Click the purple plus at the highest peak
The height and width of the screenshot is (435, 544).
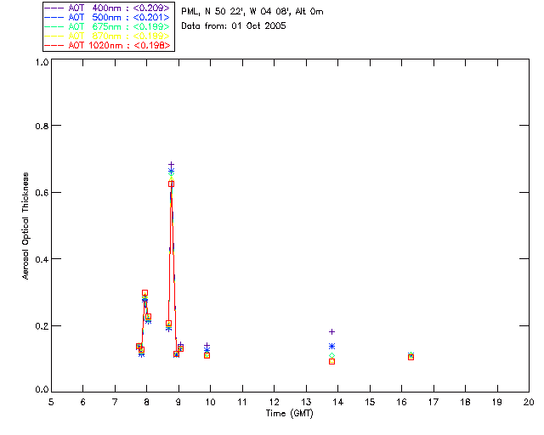pos(171,165)
